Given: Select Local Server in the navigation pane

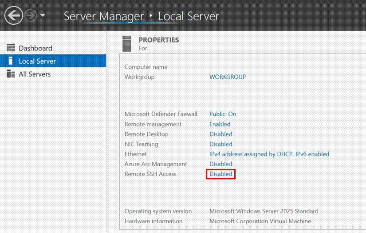Looking at the screenshot, I should click(x=37, y=61).
